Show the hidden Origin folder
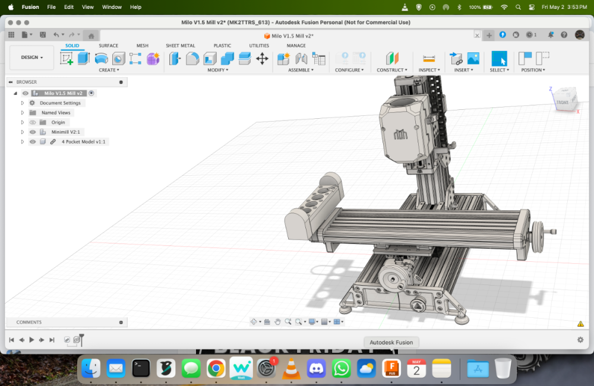The image size is (594, 386). click(x=33, y=122)
